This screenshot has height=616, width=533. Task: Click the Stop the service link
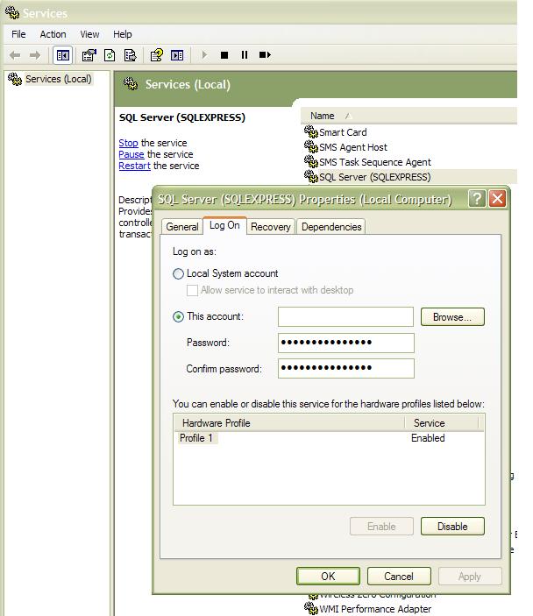[x=128, y=143]
